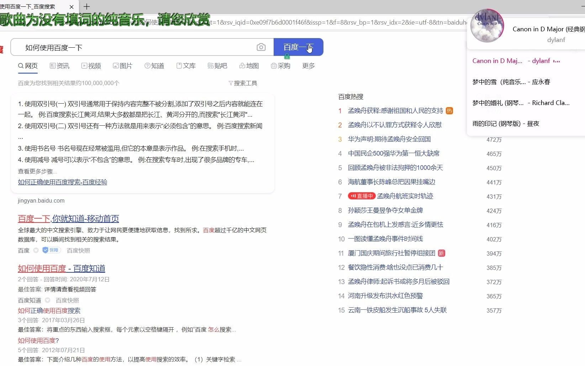
Task: Play 梦中的雪 (纯音乐) - 应永春 from playlist
Action: [511, 82]
